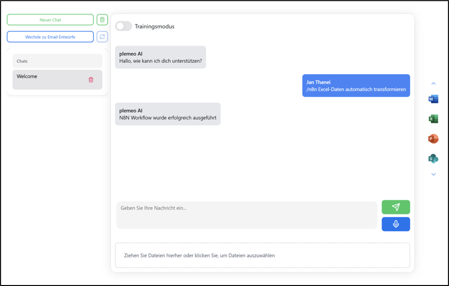
Task: Delete the Welcome chat via red trash icon
Action: click(91, 80)
